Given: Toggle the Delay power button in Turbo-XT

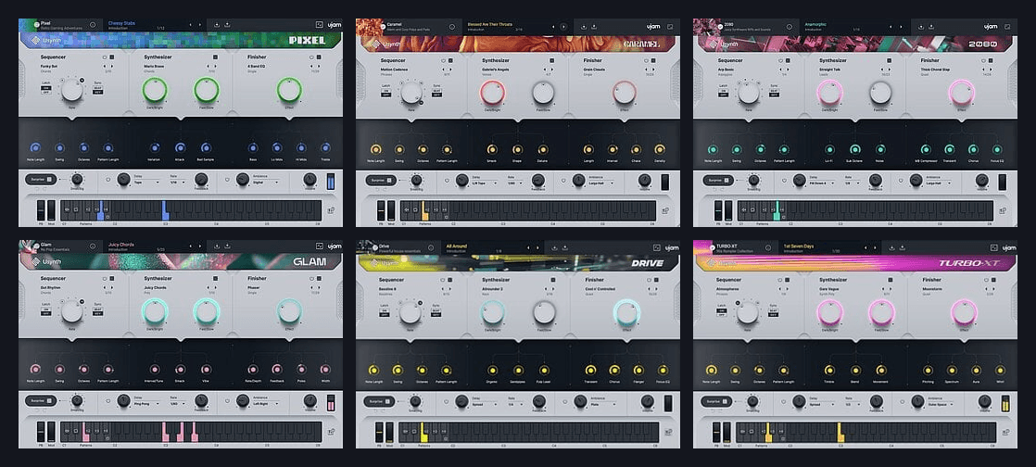Looking at the screenshot, I should point(784,400).
